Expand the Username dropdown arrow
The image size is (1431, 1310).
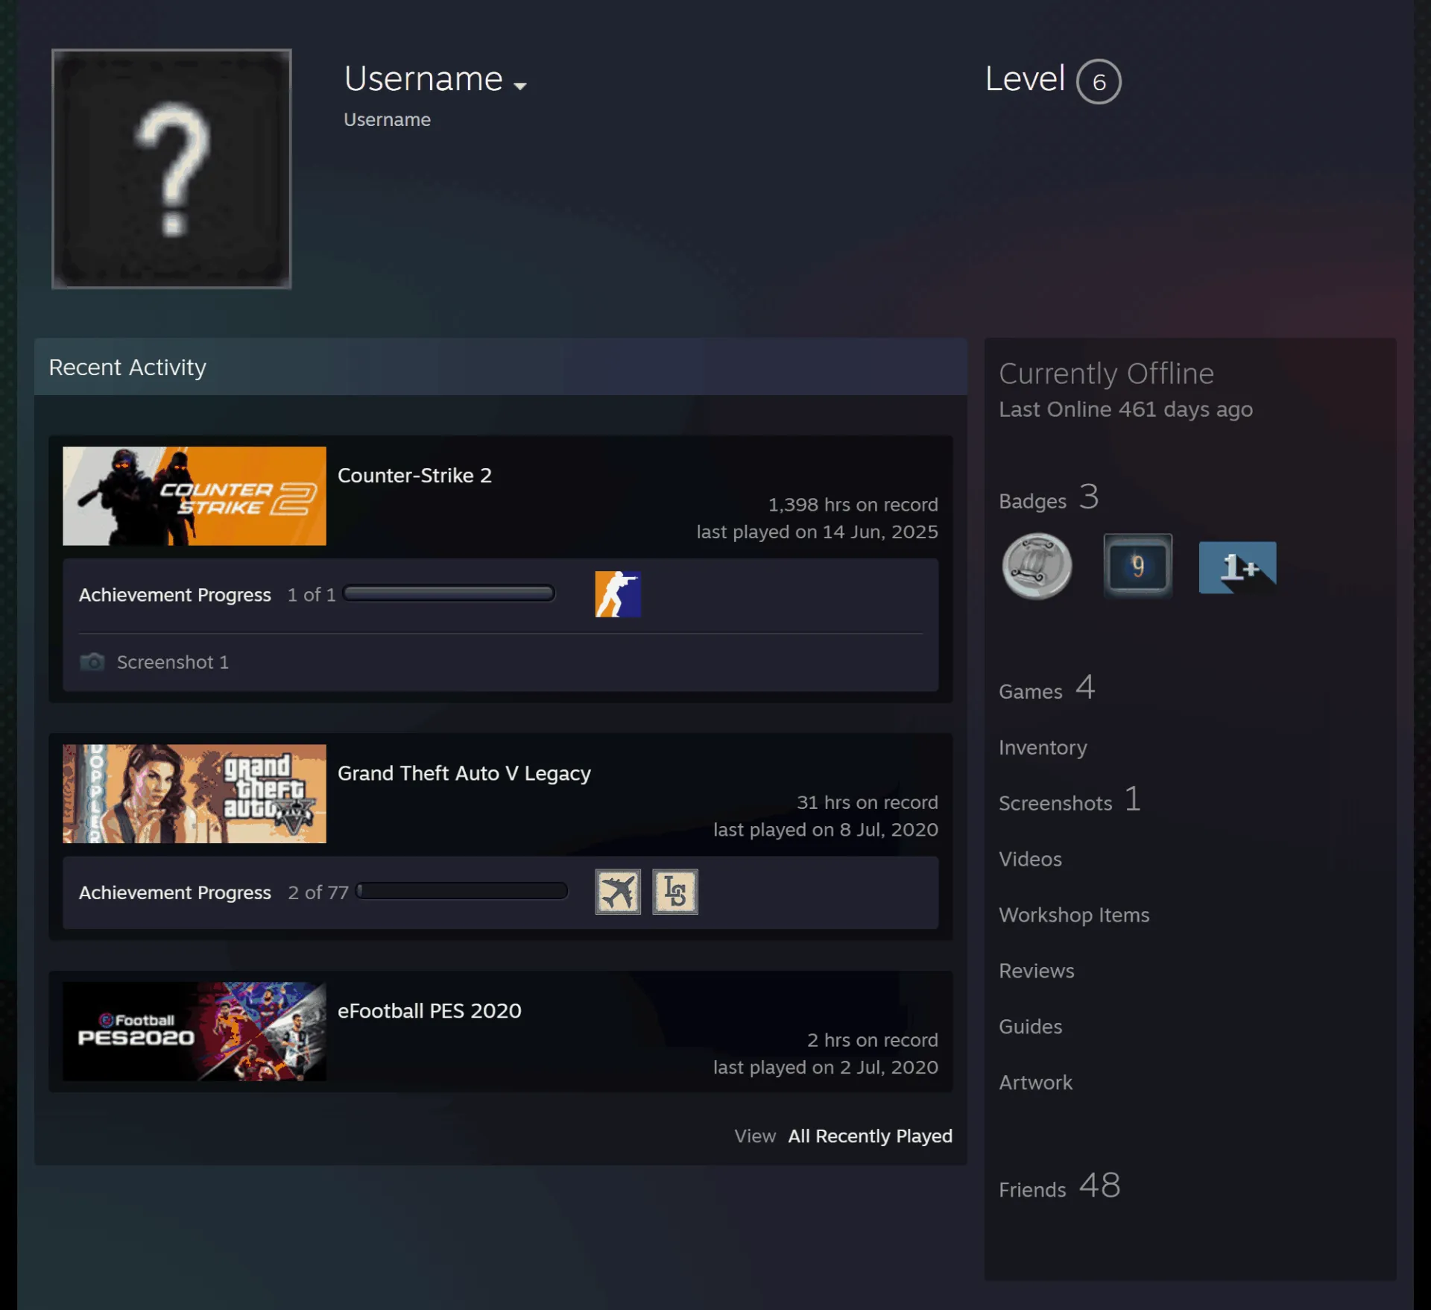coord(520,86)
